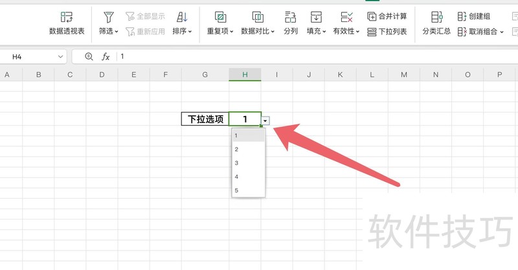Click the zoom magnifier icon in formula bar
The image size is (518, 270).
[x=89, y=56]
